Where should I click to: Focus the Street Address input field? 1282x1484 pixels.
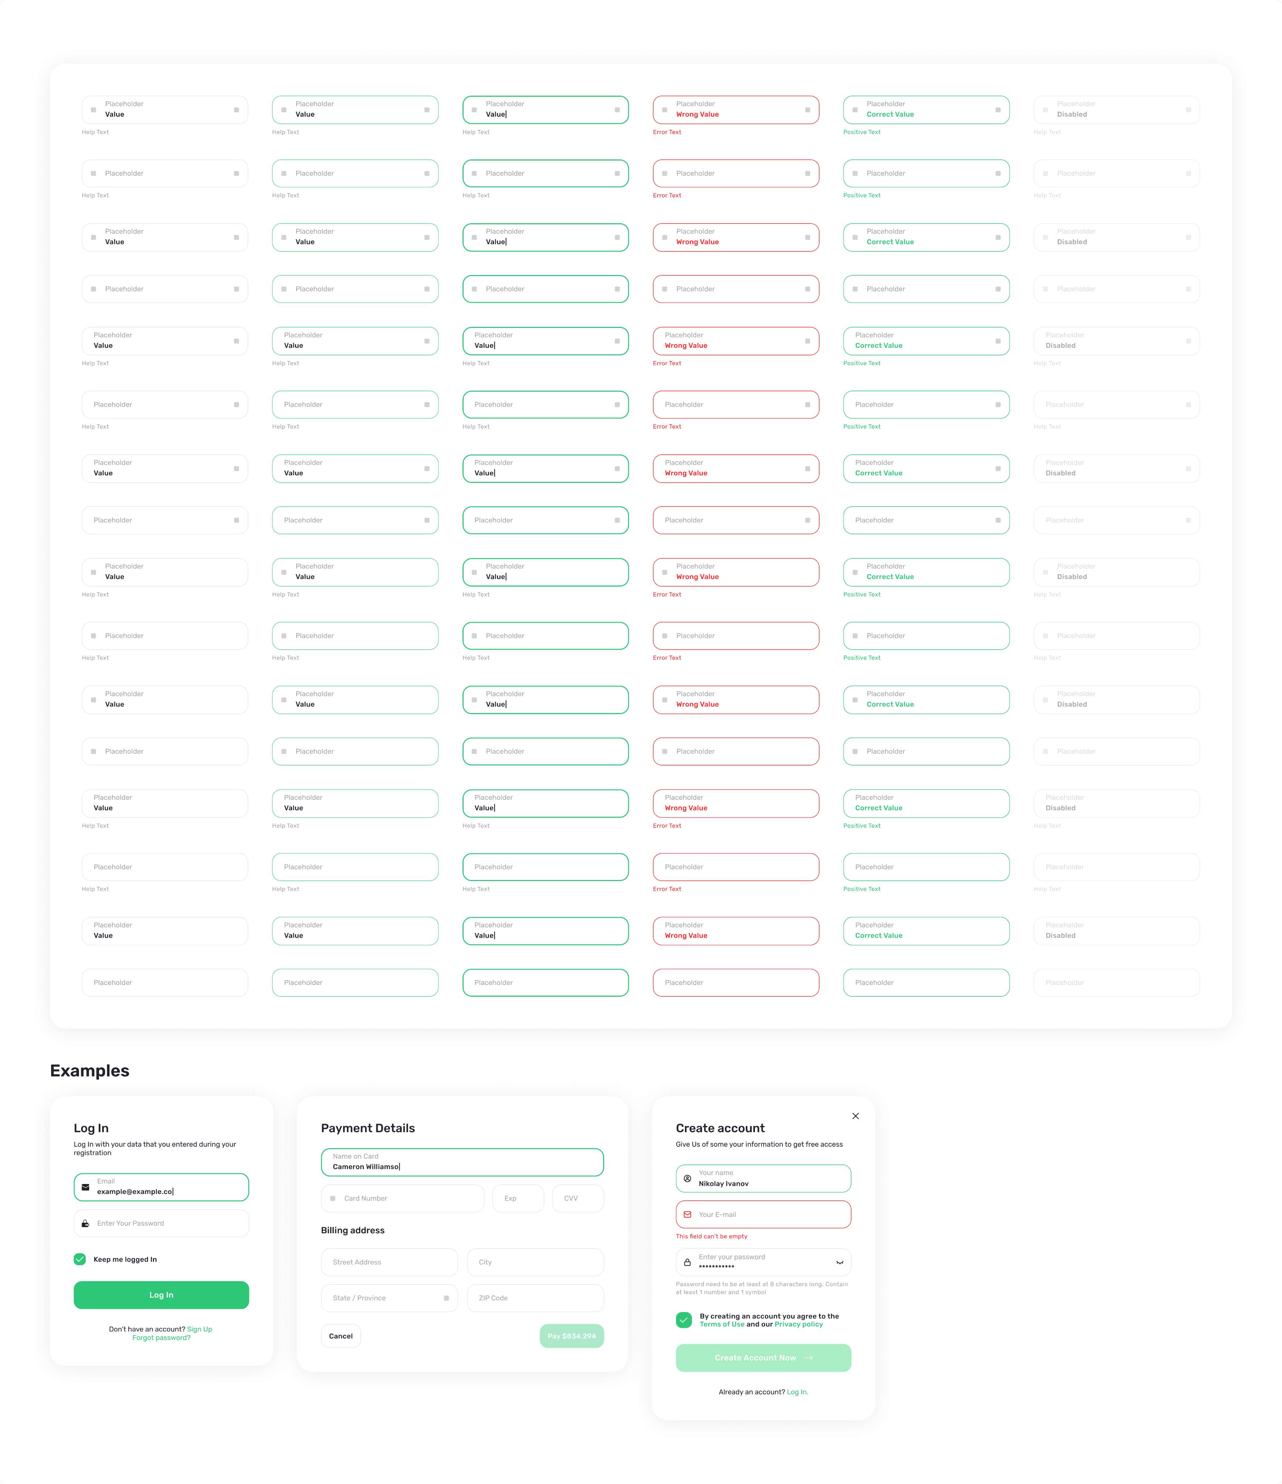pos(389,1262)
